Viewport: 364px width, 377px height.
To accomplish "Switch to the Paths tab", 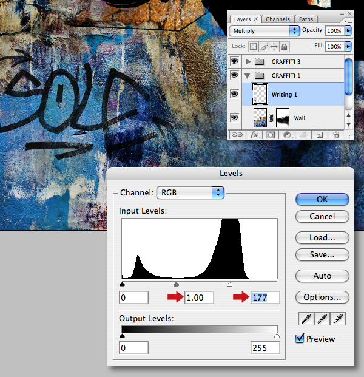I will (306, 19).
